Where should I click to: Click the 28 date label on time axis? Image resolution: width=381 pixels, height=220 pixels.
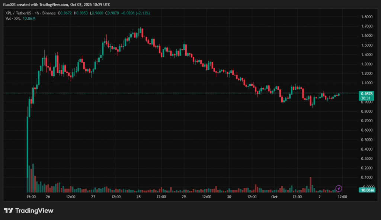coord(138,197)
